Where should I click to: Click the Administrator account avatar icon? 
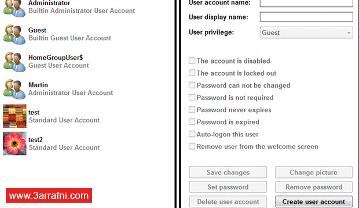(14, 8)
